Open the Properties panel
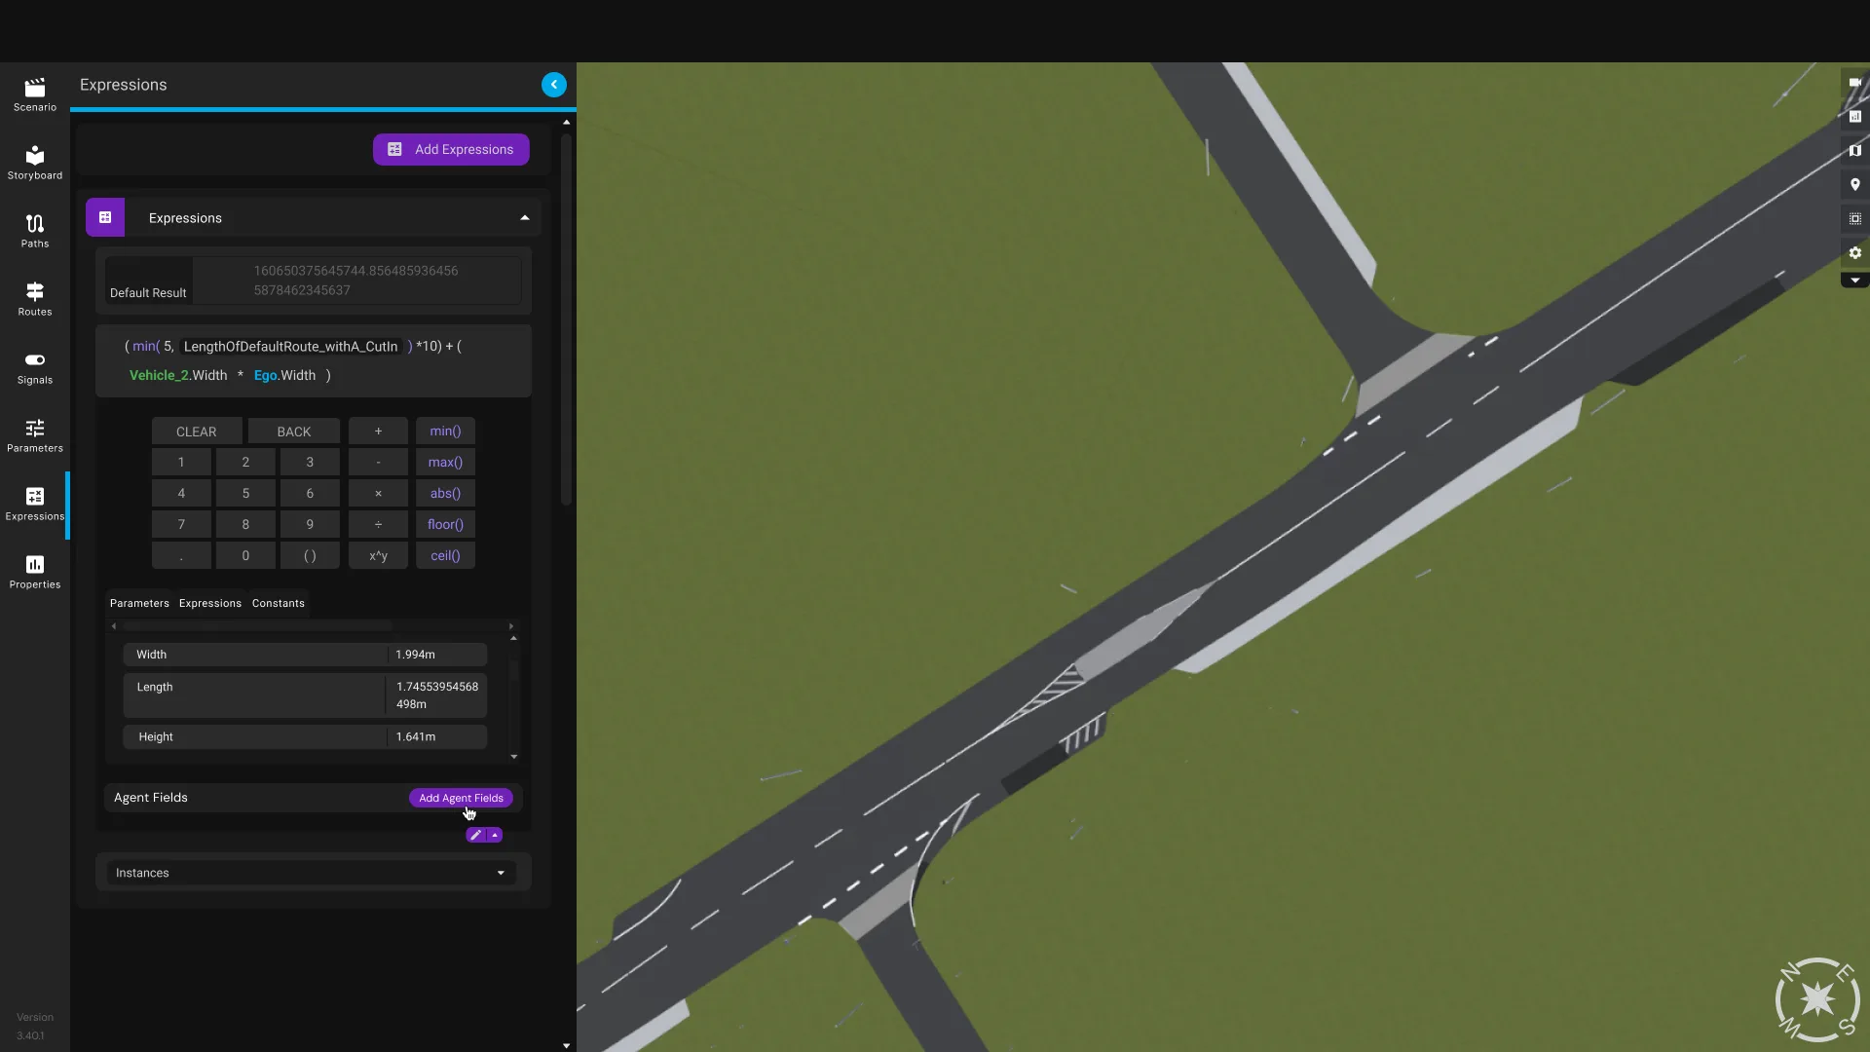The height and width of the screenshot is (1052, 1870). point(35,572)
